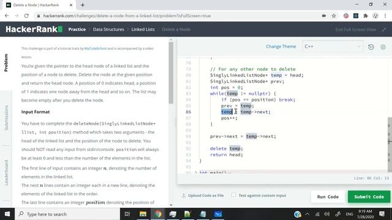Click the Chrome taskbar icon
This screenshot has width=392, height=220.
coord(158,214)
